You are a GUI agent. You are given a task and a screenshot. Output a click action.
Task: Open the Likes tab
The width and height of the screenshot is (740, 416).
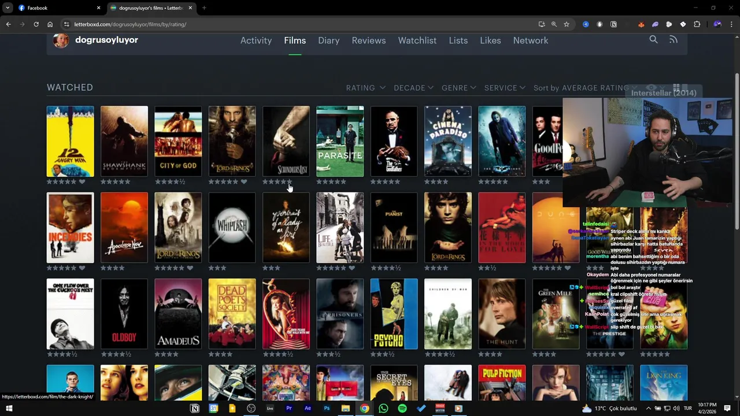(x=490, y=40)
